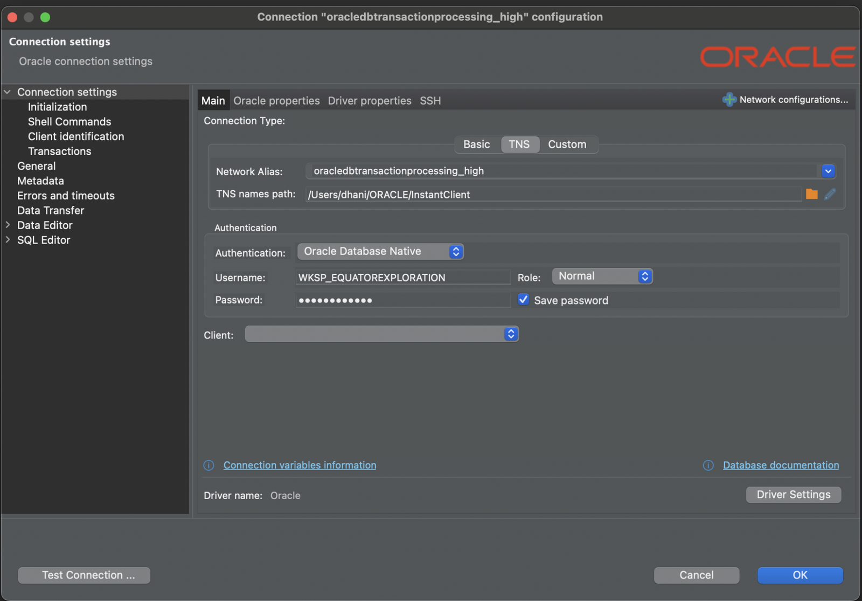Click the Password field
Image resolution: width=862 pixels, height=601 pixels.
[403, 300]
